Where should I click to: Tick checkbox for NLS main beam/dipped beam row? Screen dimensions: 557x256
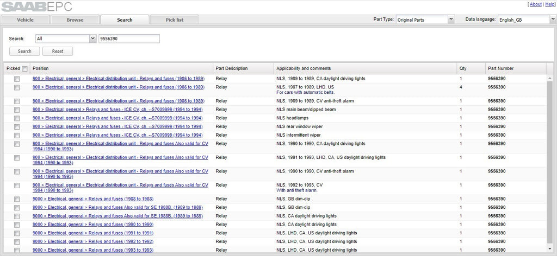point(17,110)
